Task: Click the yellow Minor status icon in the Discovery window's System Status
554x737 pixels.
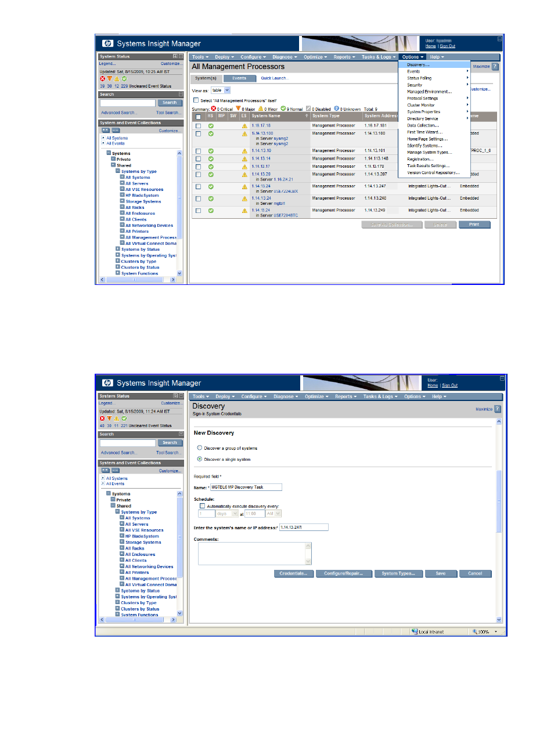Action: (117, 418)
